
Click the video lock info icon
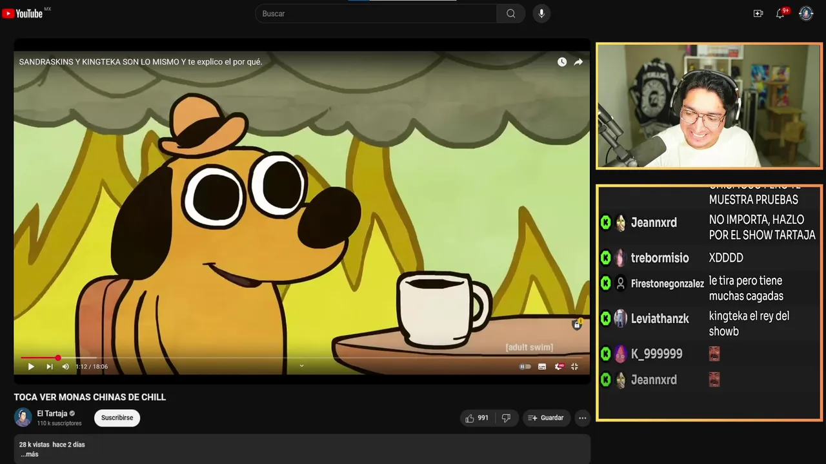[x=577, y=324]
